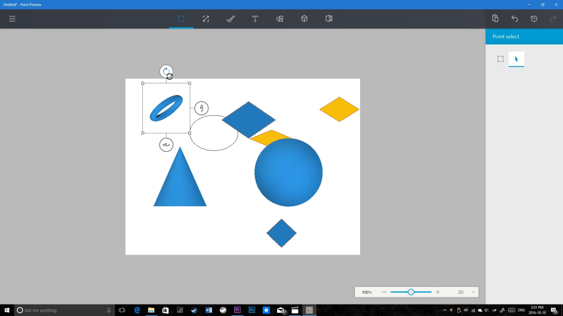Click the rotation handle below the torus

[166, 145]
